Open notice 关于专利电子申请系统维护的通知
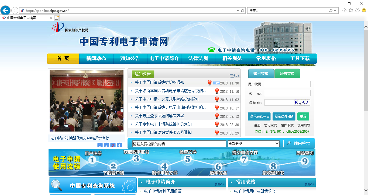This screenshot has width=368, height=195. click(x=163, y=124)
